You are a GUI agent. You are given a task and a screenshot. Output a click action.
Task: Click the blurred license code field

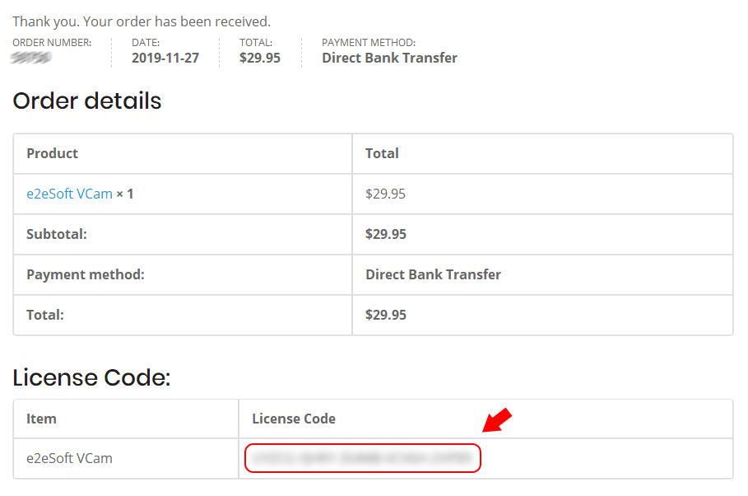pyautogui.click(x=363, y=458)
